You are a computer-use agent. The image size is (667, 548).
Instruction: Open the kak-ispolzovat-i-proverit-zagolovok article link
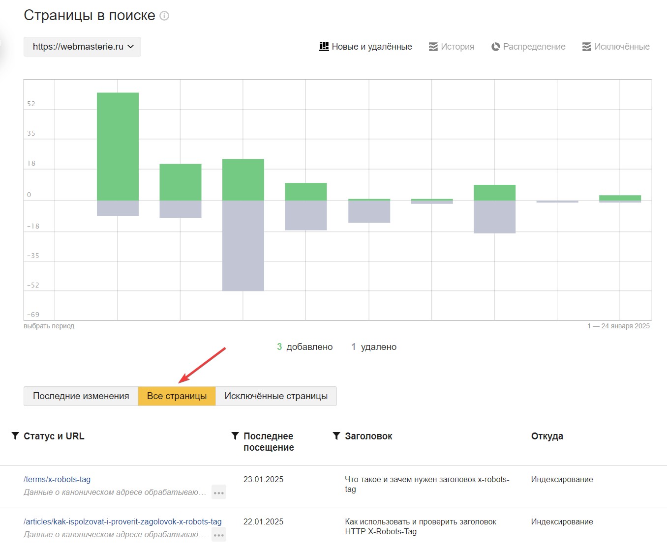pyautogui.click(x=122, y=521)
